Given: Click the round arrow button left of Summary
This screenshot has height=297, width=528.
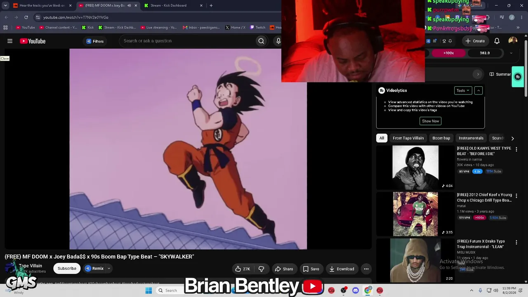Looking at the screenshot, I should pyautogui.click(x=478, y=74).
